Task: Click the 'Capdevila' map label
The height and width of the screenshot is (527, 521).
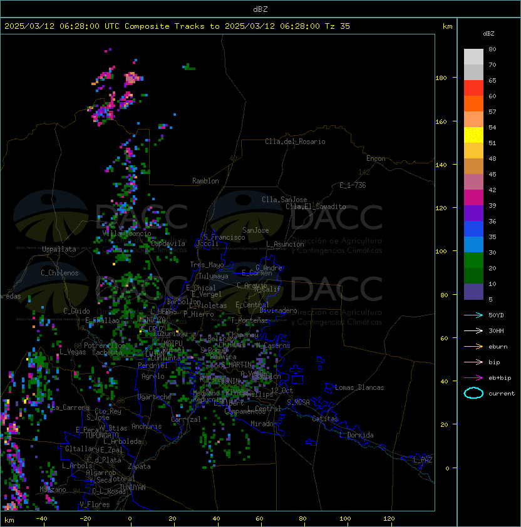Action: pyautogui.click(x=168, y=243)
